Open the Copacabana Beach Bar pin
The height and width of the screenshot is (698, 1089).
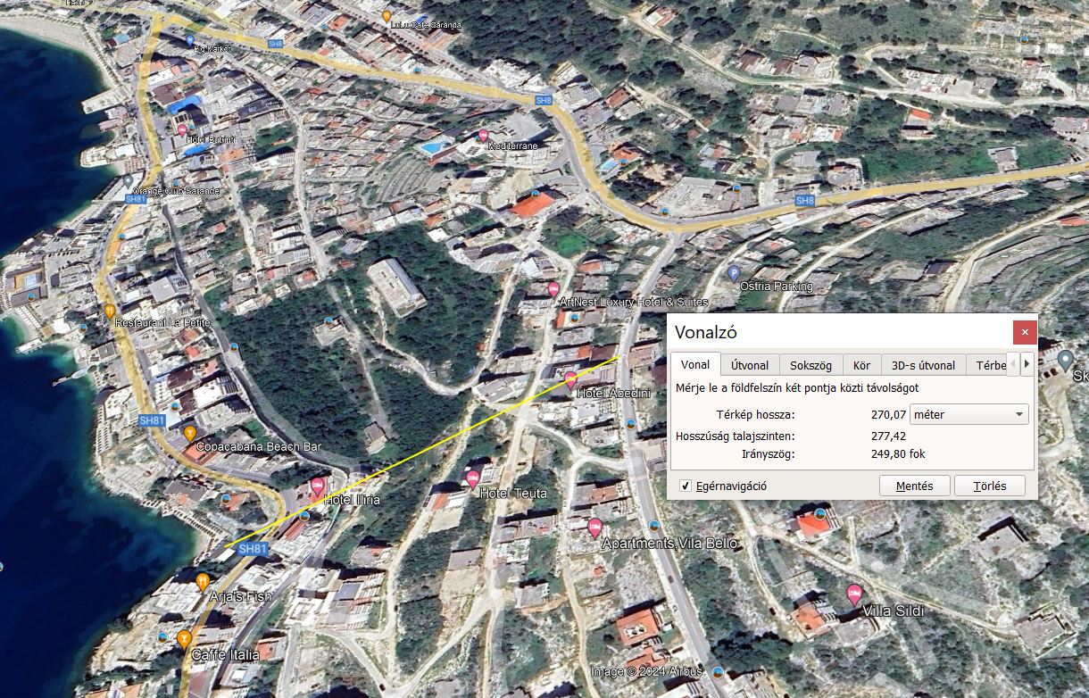(x=189, y=433)
